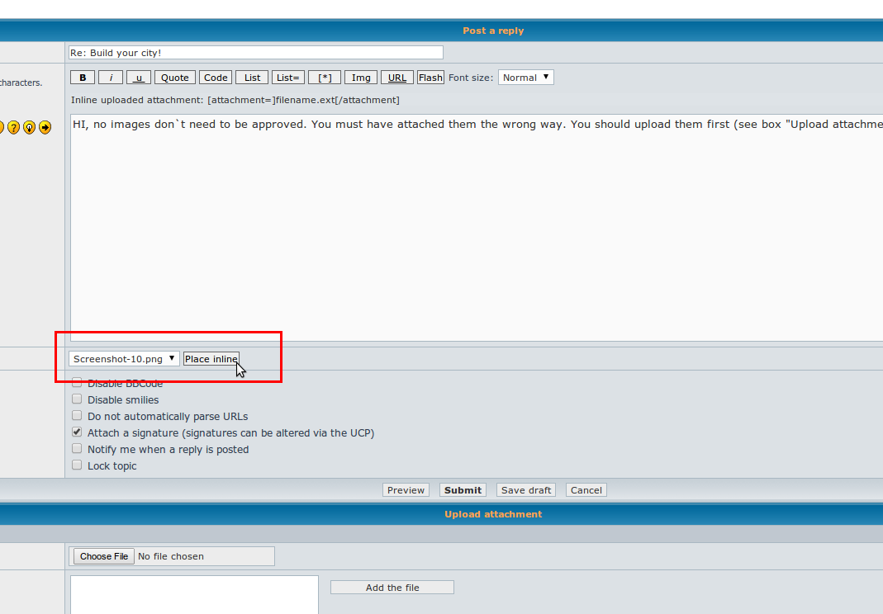Uncheck Attach a signature option

point(77,432)
